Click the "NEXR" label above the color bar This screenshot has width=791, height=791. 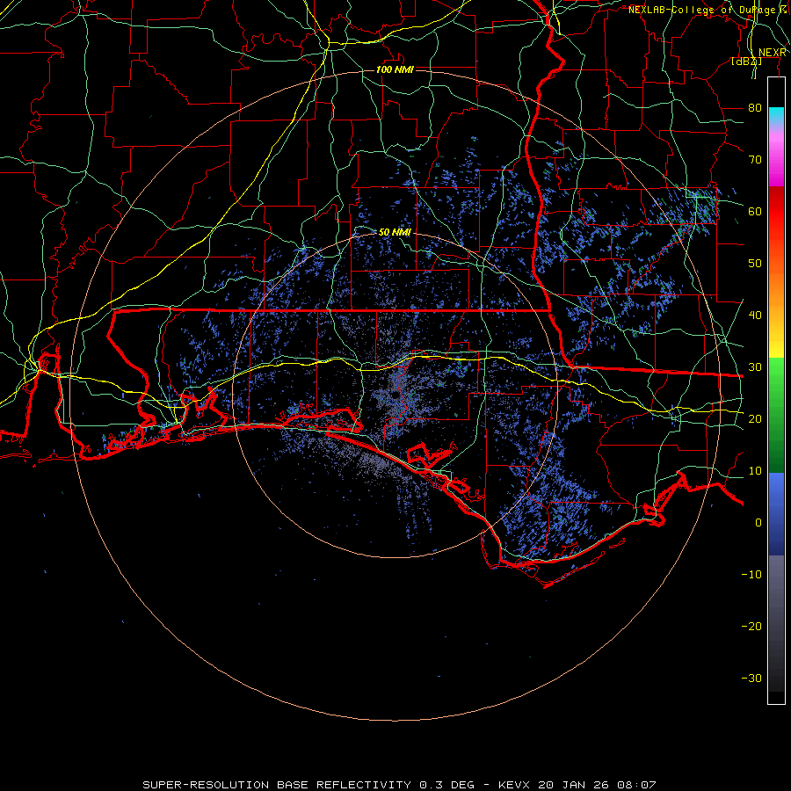point(772,53)
